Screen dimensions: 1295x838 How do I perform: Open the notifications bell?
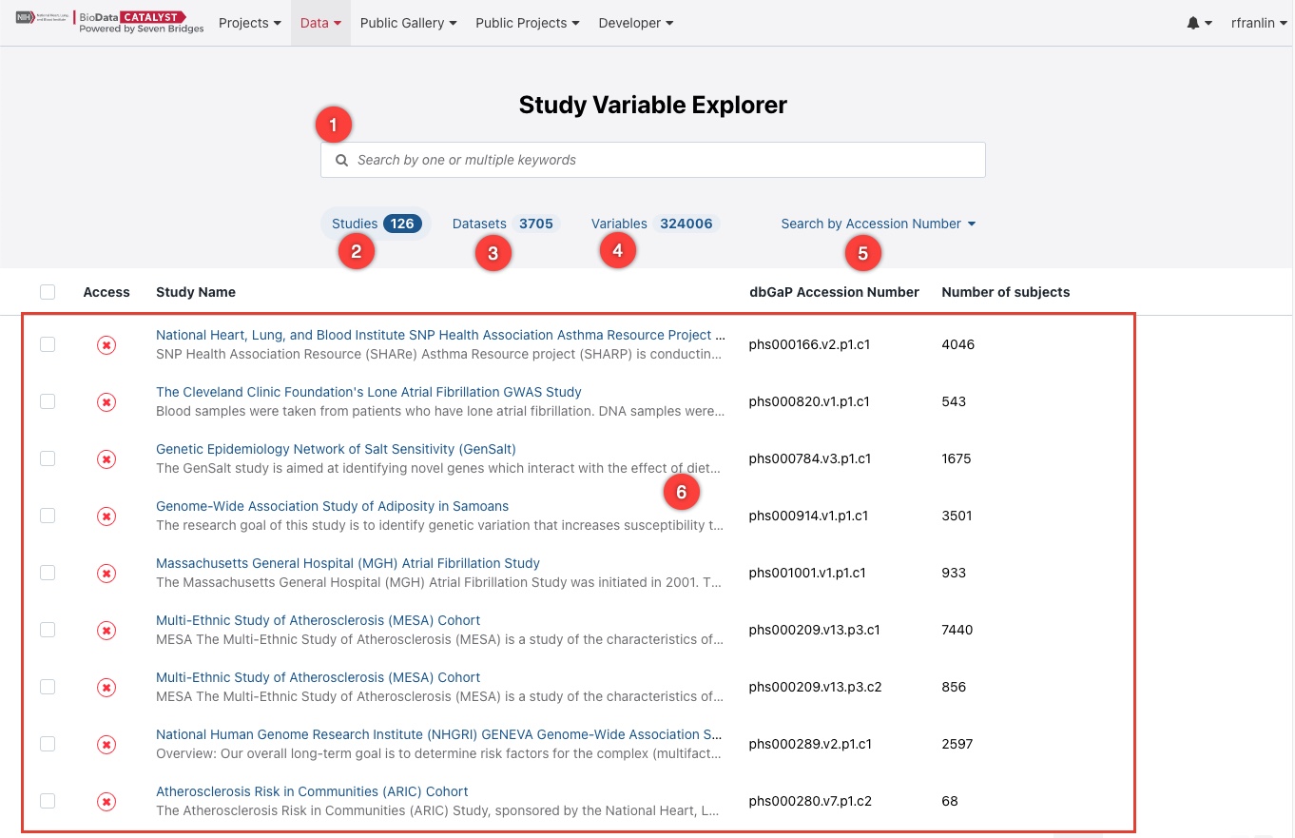pos(1193,23)
